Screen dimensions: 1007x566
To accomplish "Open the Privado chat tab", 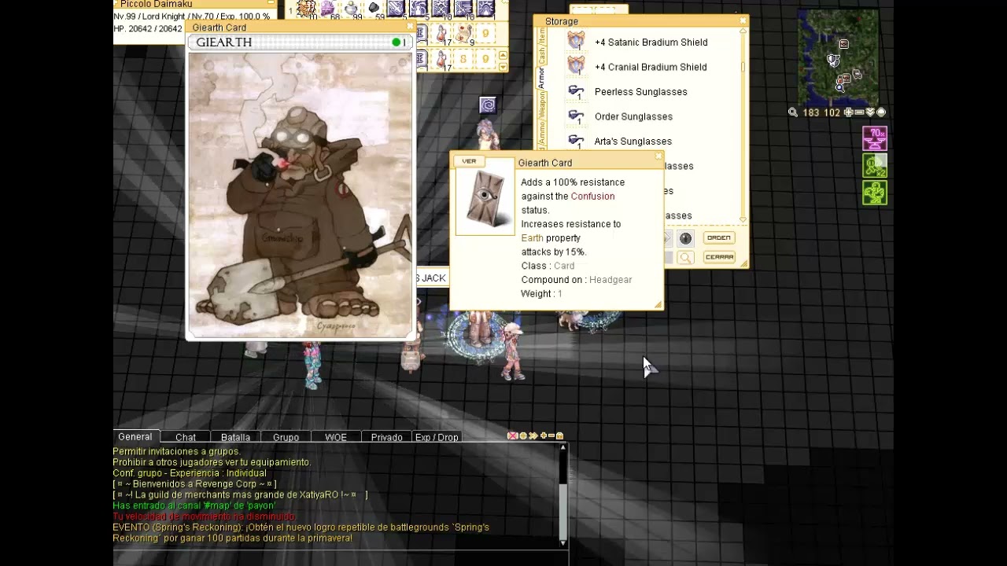I will pos(386,437).
